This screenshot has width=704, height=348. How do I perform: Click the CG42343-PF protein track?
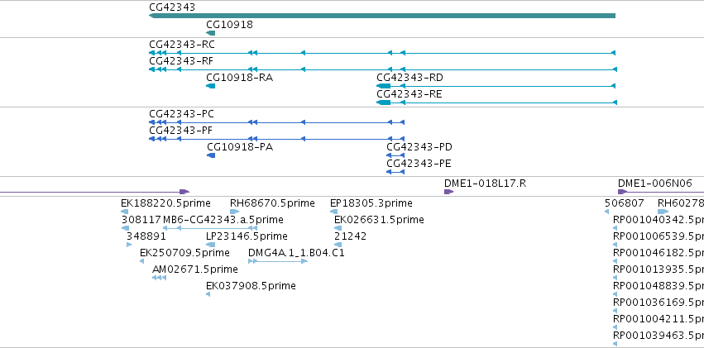pyautogui.click(x=276, y=139)
